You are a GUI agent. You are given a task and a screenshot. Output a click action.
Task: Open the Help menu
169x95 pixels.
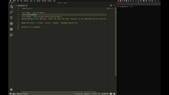54,1
